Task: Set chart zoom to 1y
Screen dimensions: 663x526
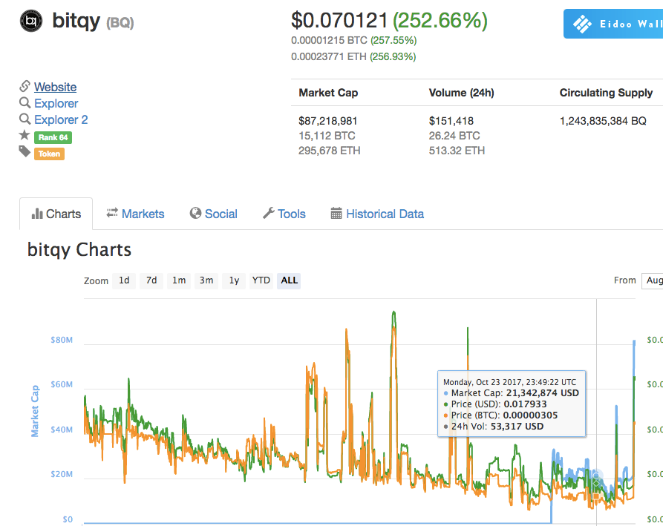Action: pos(234,280)
